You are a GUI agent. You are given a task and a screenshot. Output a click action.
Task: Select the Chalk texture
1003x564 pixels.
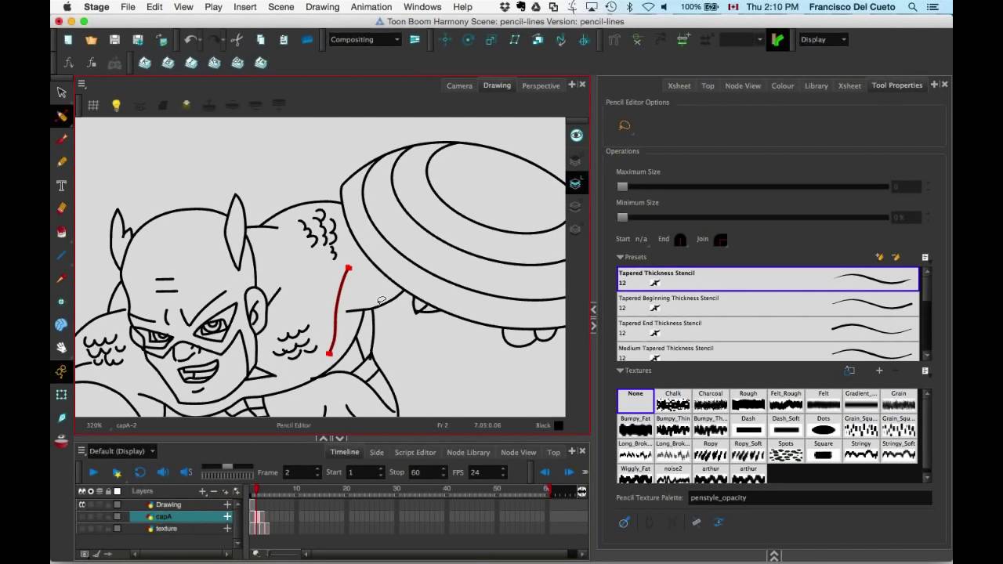(673, 400)
